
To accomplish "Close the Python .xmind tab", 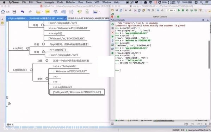I will point(65,18).
